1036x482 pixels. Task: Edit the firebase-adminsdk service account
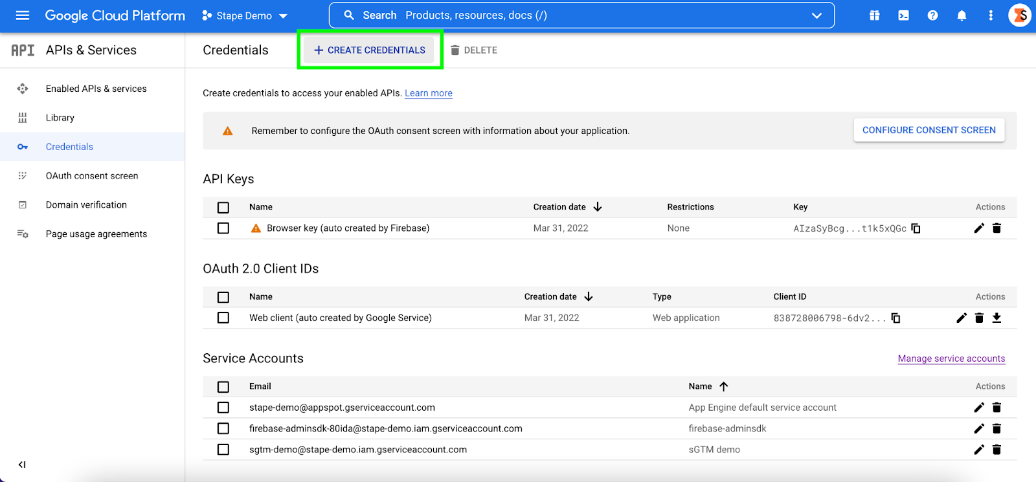(979, 428)
